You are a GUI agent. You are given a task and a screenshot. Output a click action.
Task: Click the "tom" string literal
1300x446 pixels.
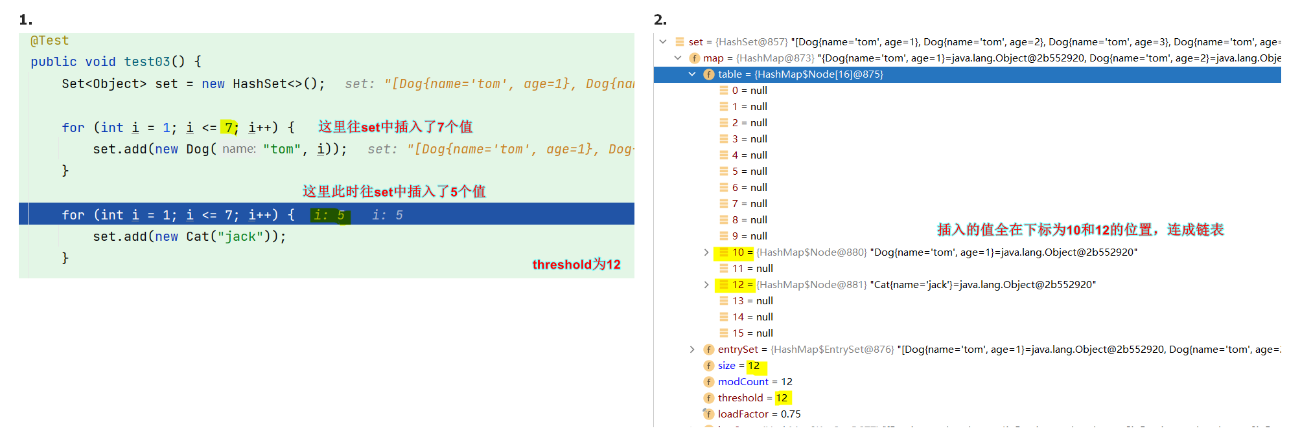click(x=282, y=149)
